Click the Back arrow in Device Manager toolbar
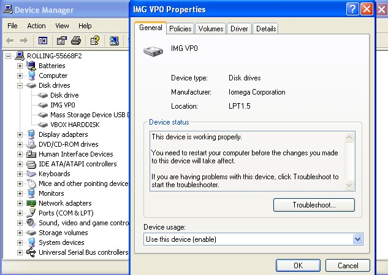The width and height of the screenshot is (388, 275). (x=10, y=41)
